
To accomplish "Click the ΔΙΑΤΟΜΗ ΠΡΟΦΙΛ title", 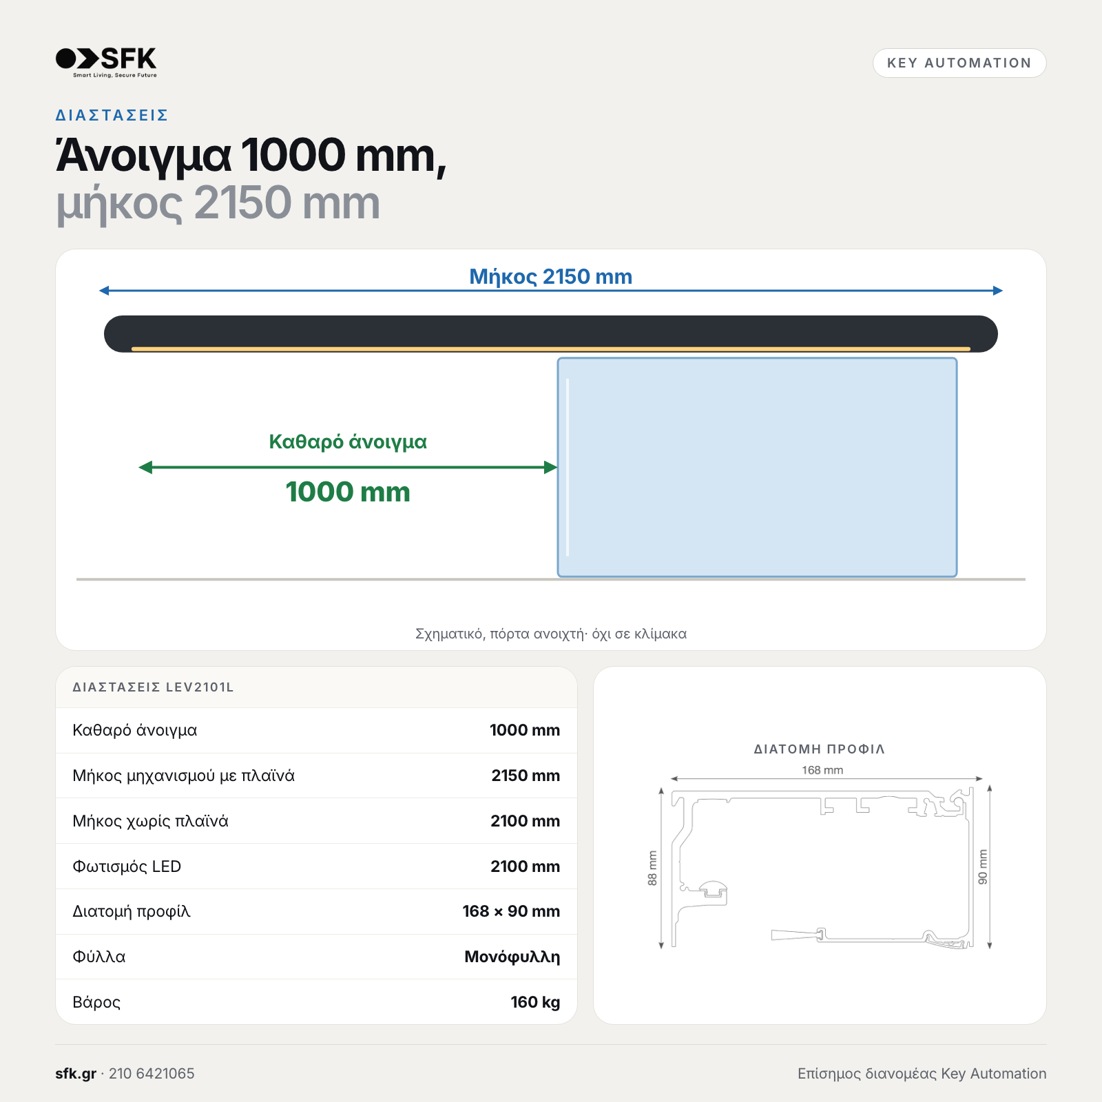I will click(x=820, y=749).
